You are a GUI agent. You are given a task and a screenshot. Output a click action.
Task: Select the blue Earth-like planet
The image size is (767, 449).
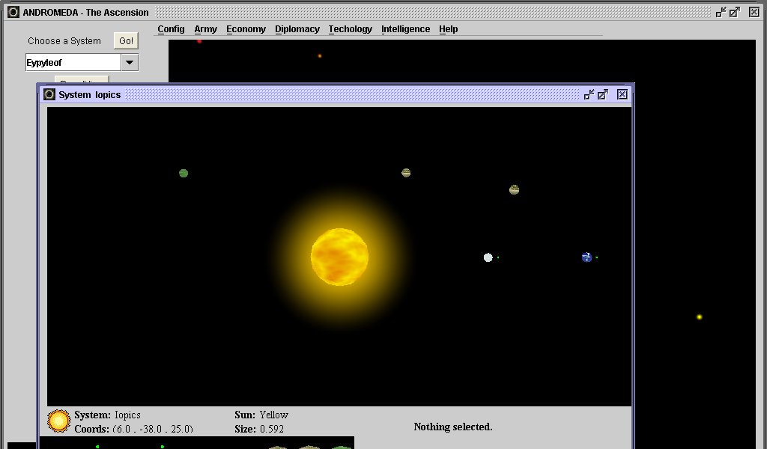click(586, 257)
